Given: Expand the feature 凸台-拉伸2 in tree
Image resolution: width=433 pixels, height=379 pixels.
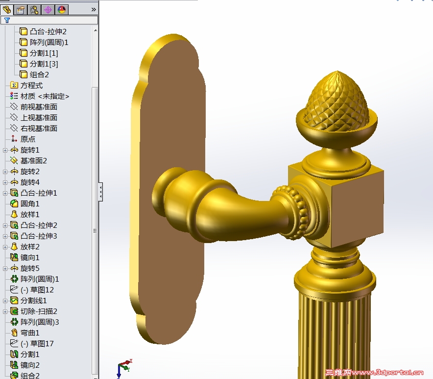Looking at the screenshot, I should pyautogui.click(x=5, y=225).
